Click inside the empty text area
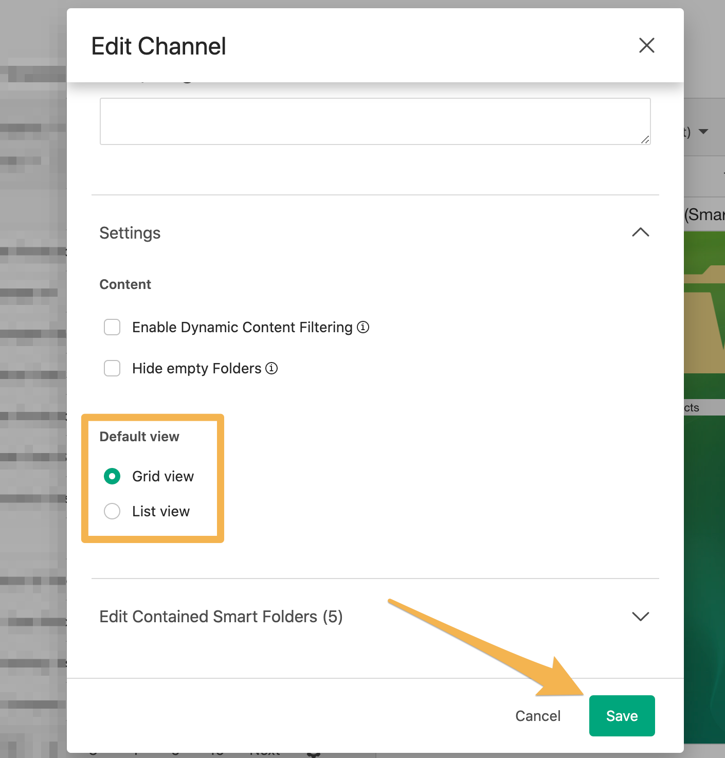This screenshot has width=725, height=758. [375, 121]
